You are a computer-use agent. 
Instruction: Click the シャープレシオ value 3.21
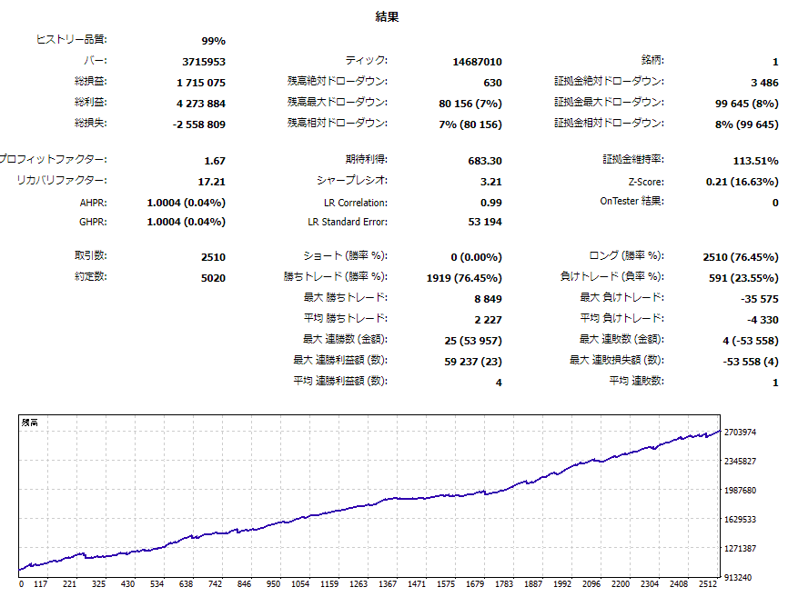pyautogui.click(x=490, y=182)
